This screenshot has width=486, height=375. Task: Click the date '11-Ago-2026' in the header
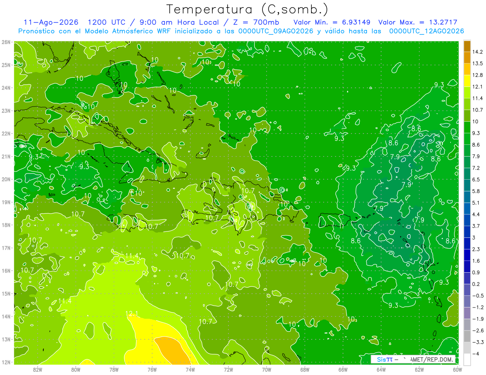[x=51, y=22]
